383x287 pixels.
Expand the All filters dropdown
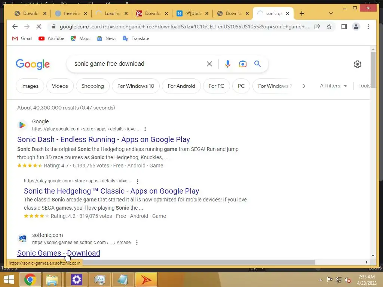point(333,86)
